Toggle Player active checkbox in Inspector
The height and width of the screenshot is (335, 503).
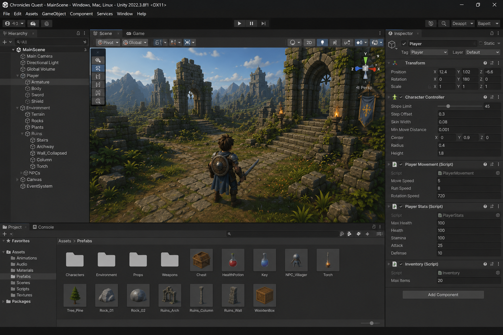click(404, 44)
